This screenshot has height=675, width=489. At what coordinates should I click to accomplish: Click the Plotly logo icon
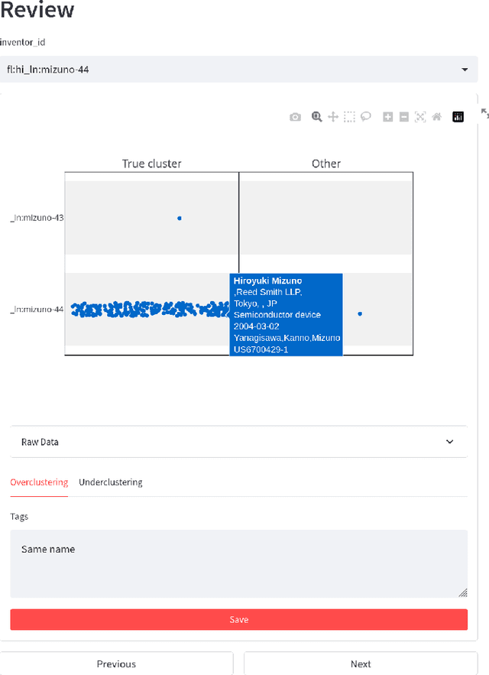click(x=458, y=117)
